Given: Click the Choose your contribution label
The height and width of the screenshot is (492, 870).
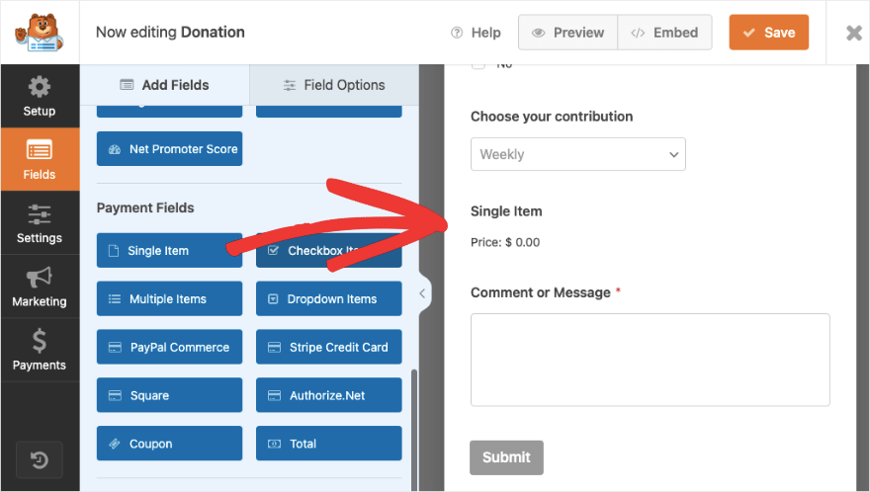Looking at the screenshot, I should coord(552,117).
